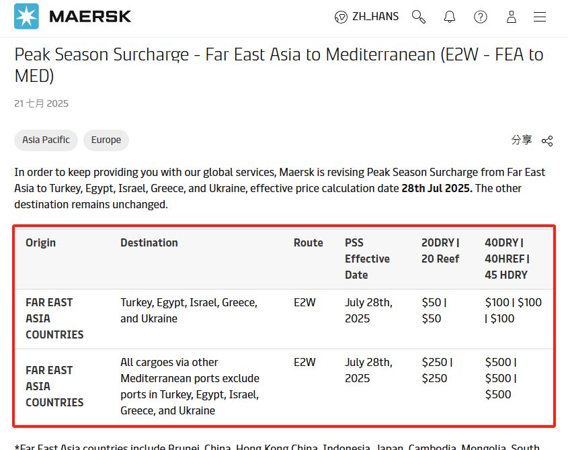Screen dimensions: 568x450
Task: Open the ZH_HANS language menu
Action: (375, 17)
